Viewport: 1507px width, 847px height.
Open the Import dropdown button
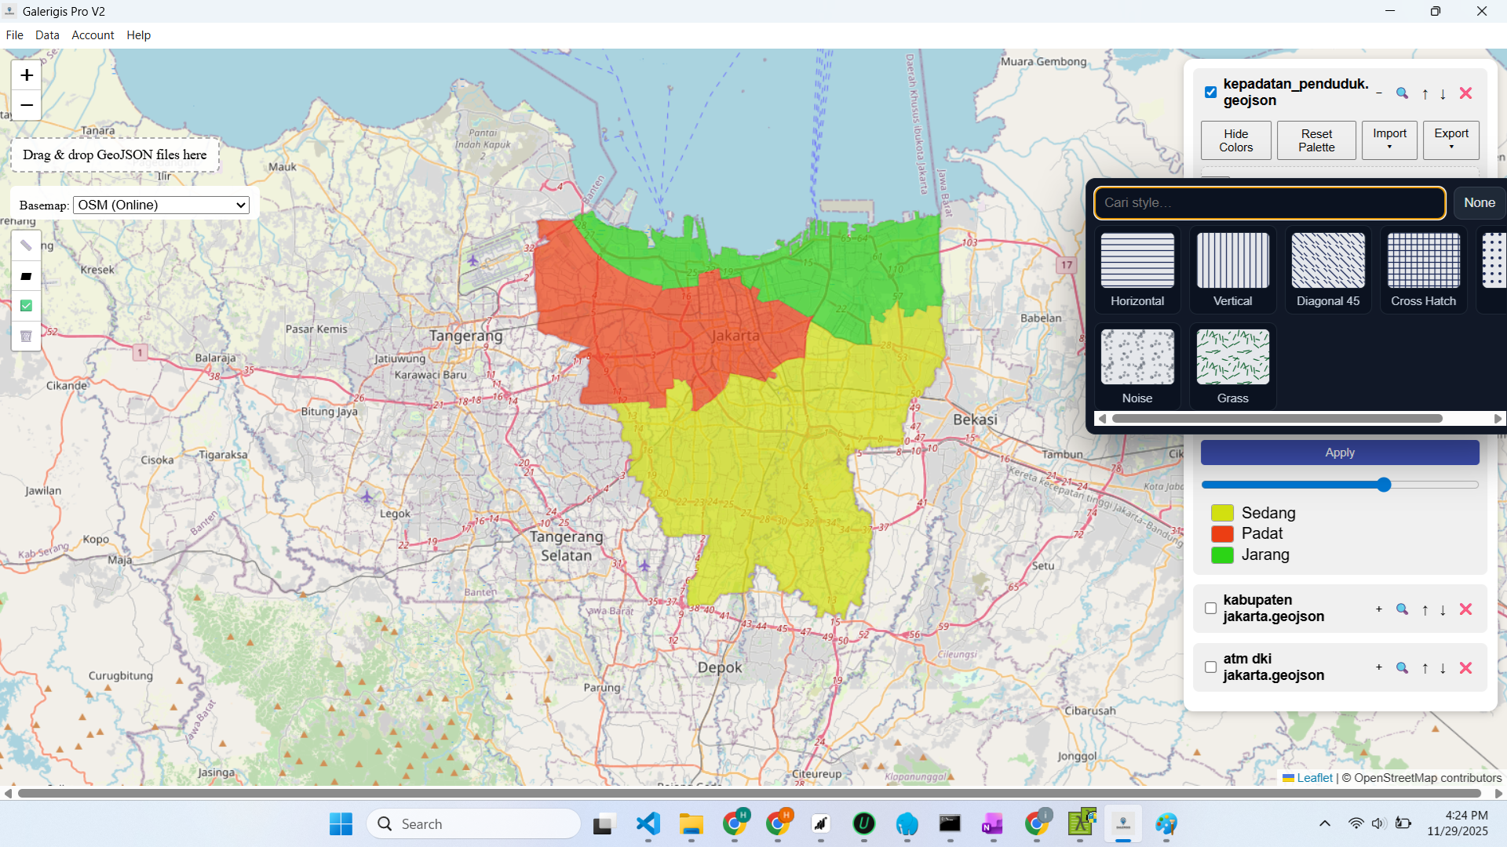point(1389,140)
